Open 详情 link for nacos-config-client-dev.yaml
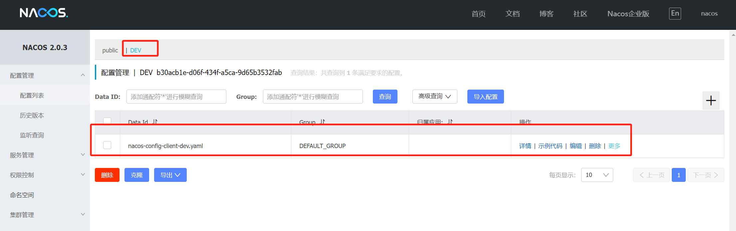This screenshot has width=736, height=231. click(x=525, y=146)
